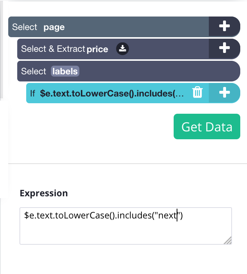Click the Expression heading label
247x274 pixels.
pyautogui.click(x=44, y=193)
